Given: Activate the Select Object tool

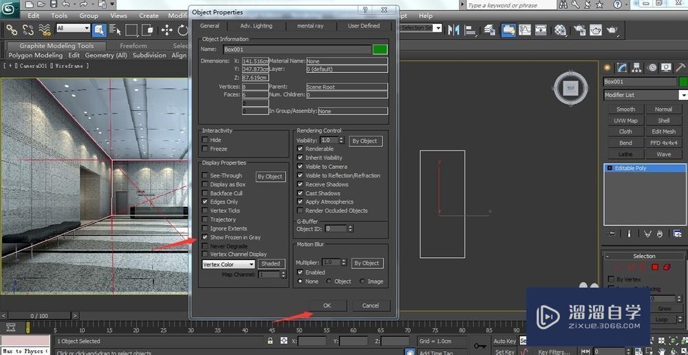Looking at the screenshot, I should pos(99,30).
